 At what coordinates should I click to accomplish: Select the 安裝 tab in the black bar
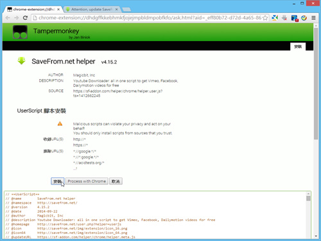298,46
